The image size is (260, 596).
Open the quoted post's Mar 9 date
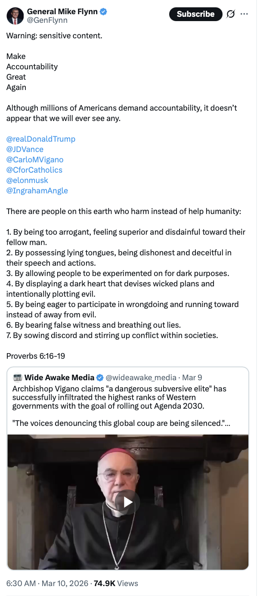point(192,378)
